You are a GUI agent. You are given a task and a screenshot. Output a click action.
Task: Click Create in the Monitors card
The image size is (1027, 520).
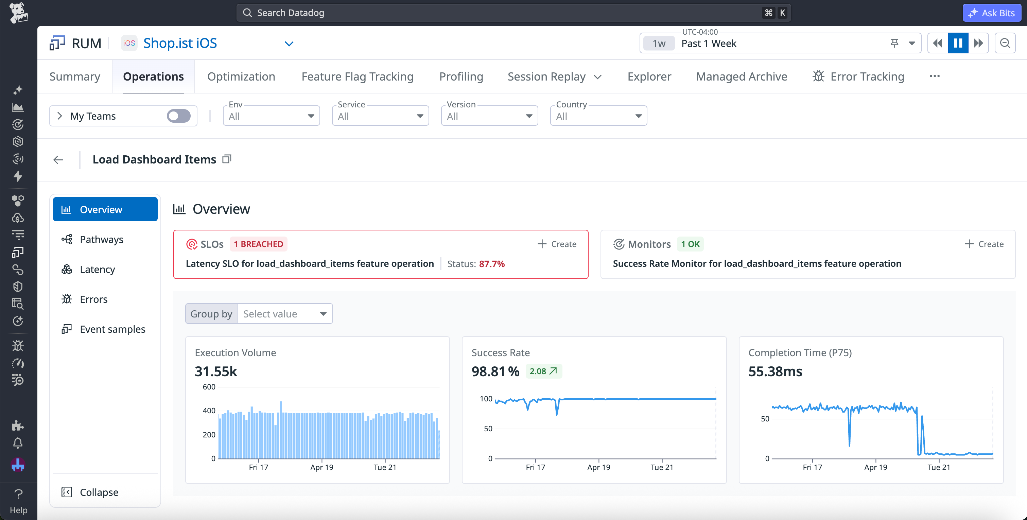984,244
